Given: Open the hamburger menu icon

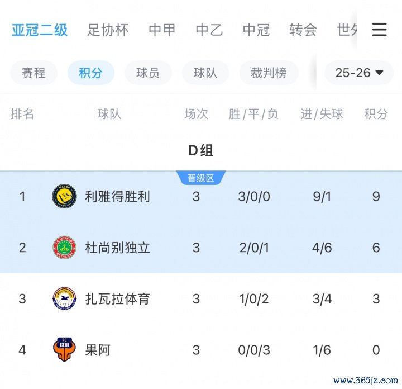Looking at the screenshot, I should [379, 29].
